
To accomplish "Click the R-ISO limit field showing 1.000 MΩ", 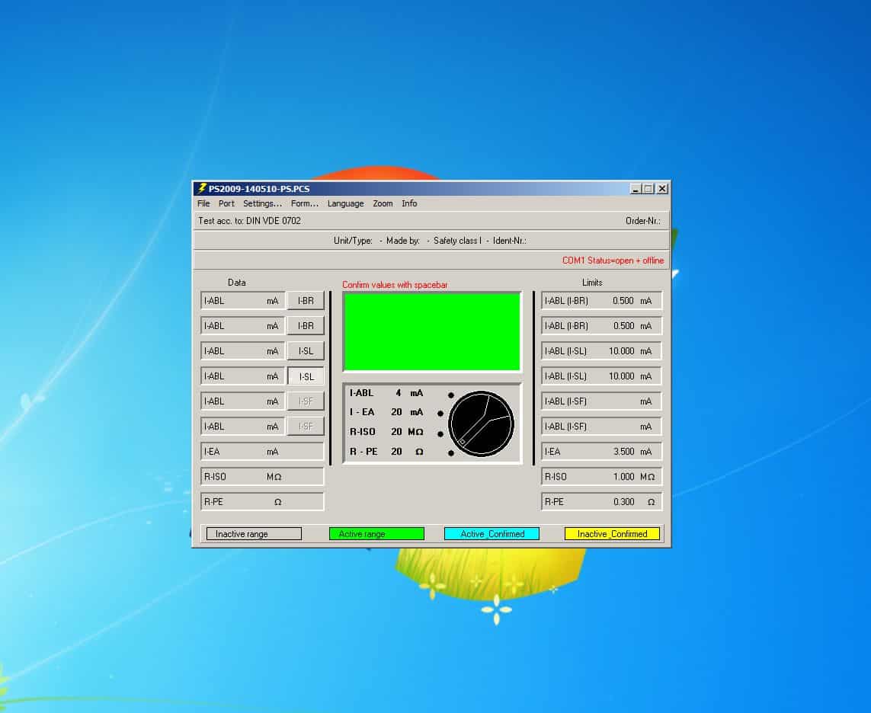I will coord(601,476).
